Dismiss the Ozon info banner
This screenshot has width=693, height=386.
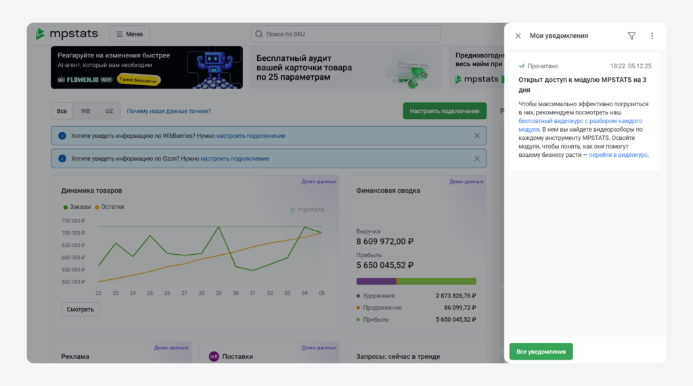pyautogui.click(x=476, y=158)
